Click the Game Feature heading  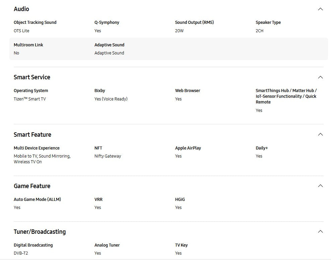(x=32, y=186)
